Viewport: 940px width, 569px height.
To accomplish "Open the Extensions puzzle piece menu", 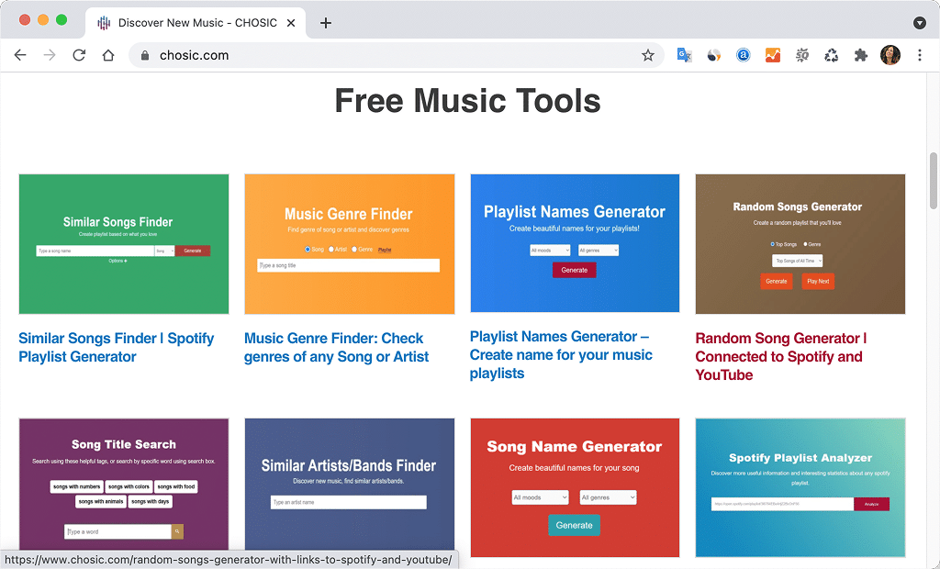I will pos(861,55).
